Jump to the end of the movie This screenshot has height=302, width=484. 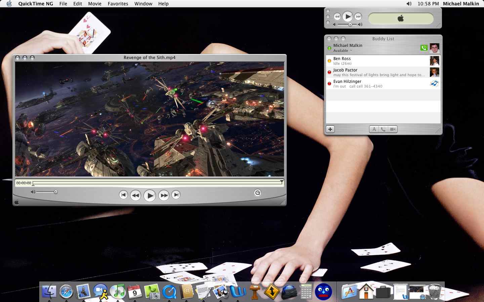176,195
